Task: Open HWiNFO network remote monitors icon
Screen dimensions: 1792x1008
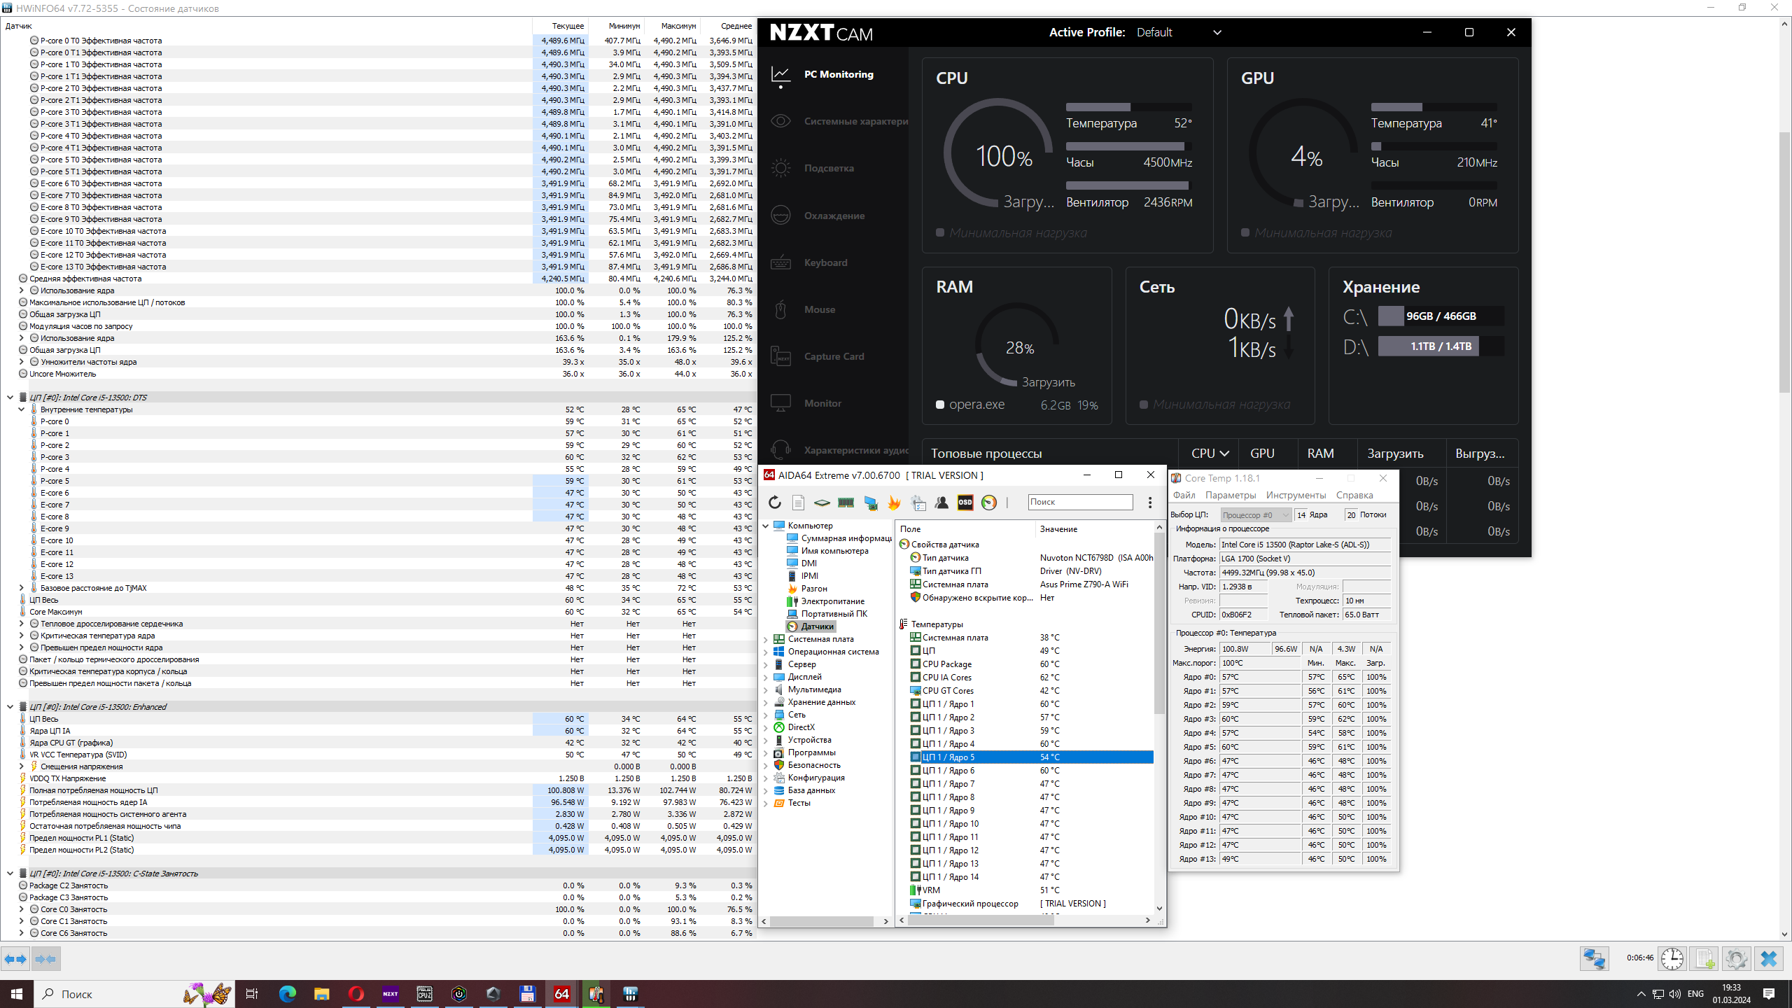Action: pyautogui.click(x=1595, y=958)
